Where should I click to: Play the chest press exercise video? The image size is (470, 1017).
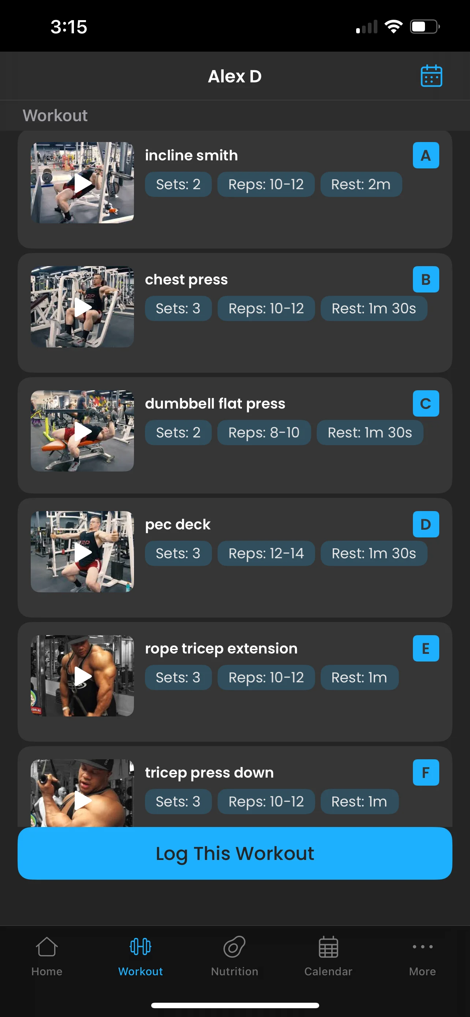click(x=82, y=307)
